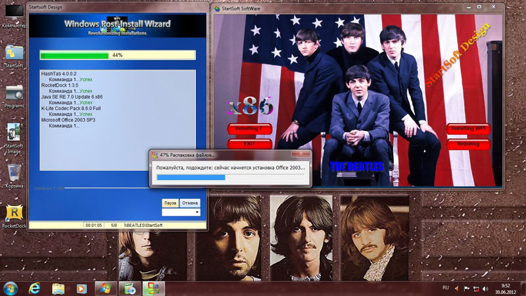Click the RU language indicator

click(446, 288)
